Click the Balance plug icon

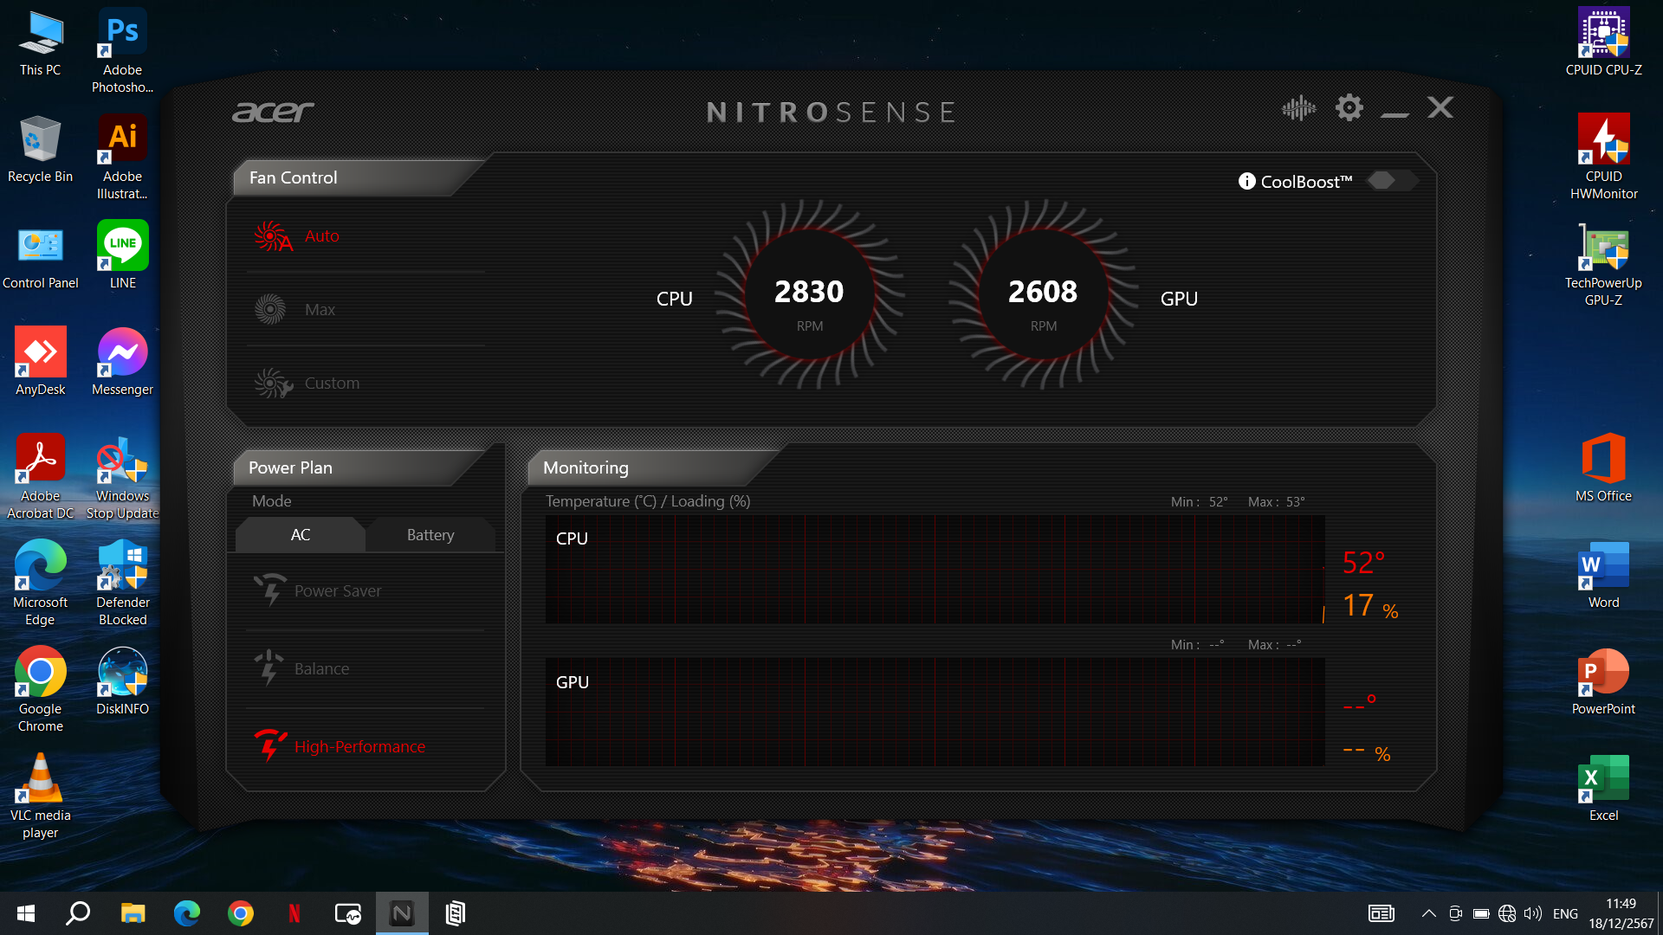(269, 667)
